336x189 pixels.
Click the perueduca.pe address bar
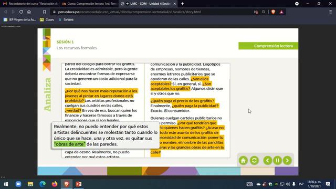(130, 12)
